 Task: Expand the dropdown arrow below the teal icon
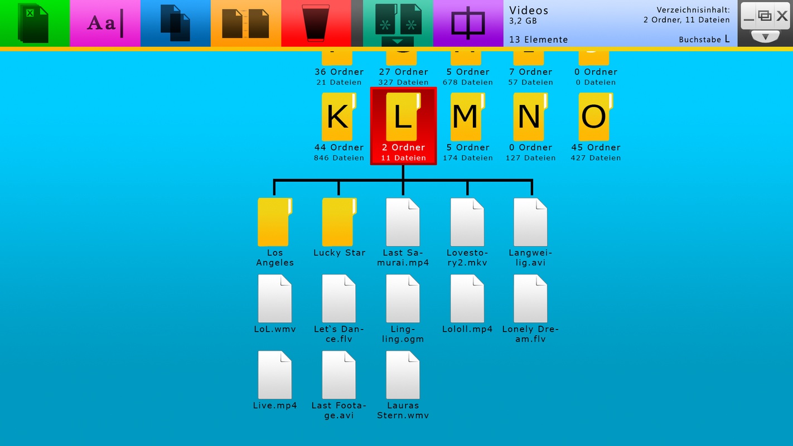[x=398, y=42]
